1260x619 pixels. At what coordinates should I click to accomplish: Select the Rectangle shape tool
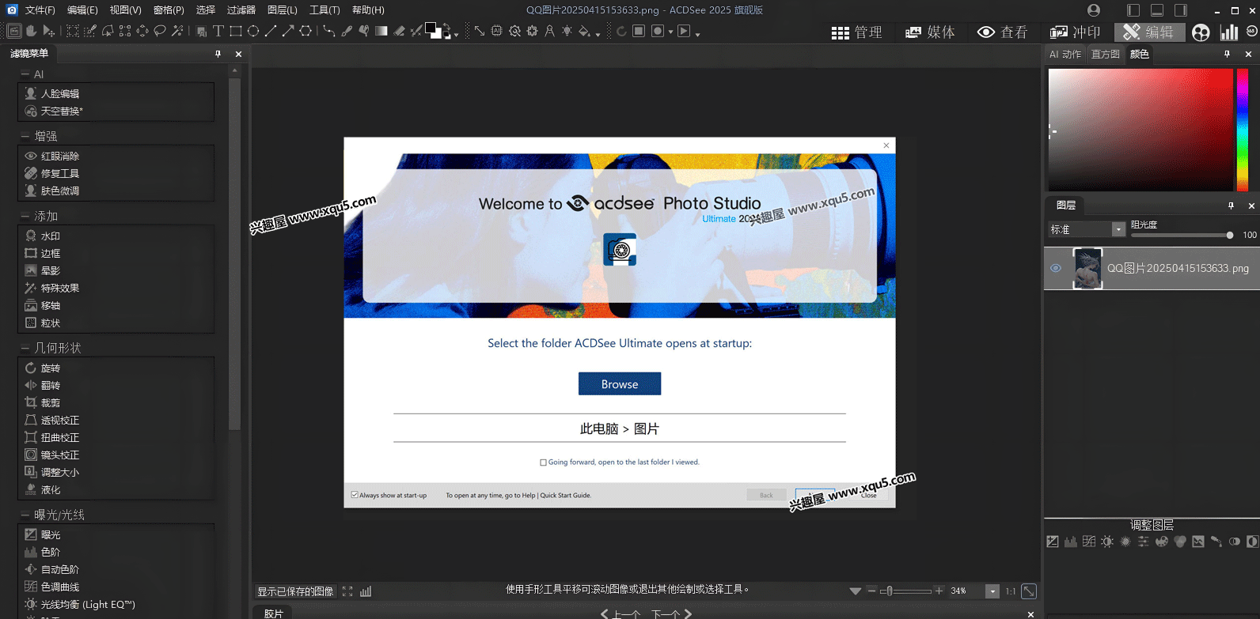pyautogui.click(x=235, y=32)
